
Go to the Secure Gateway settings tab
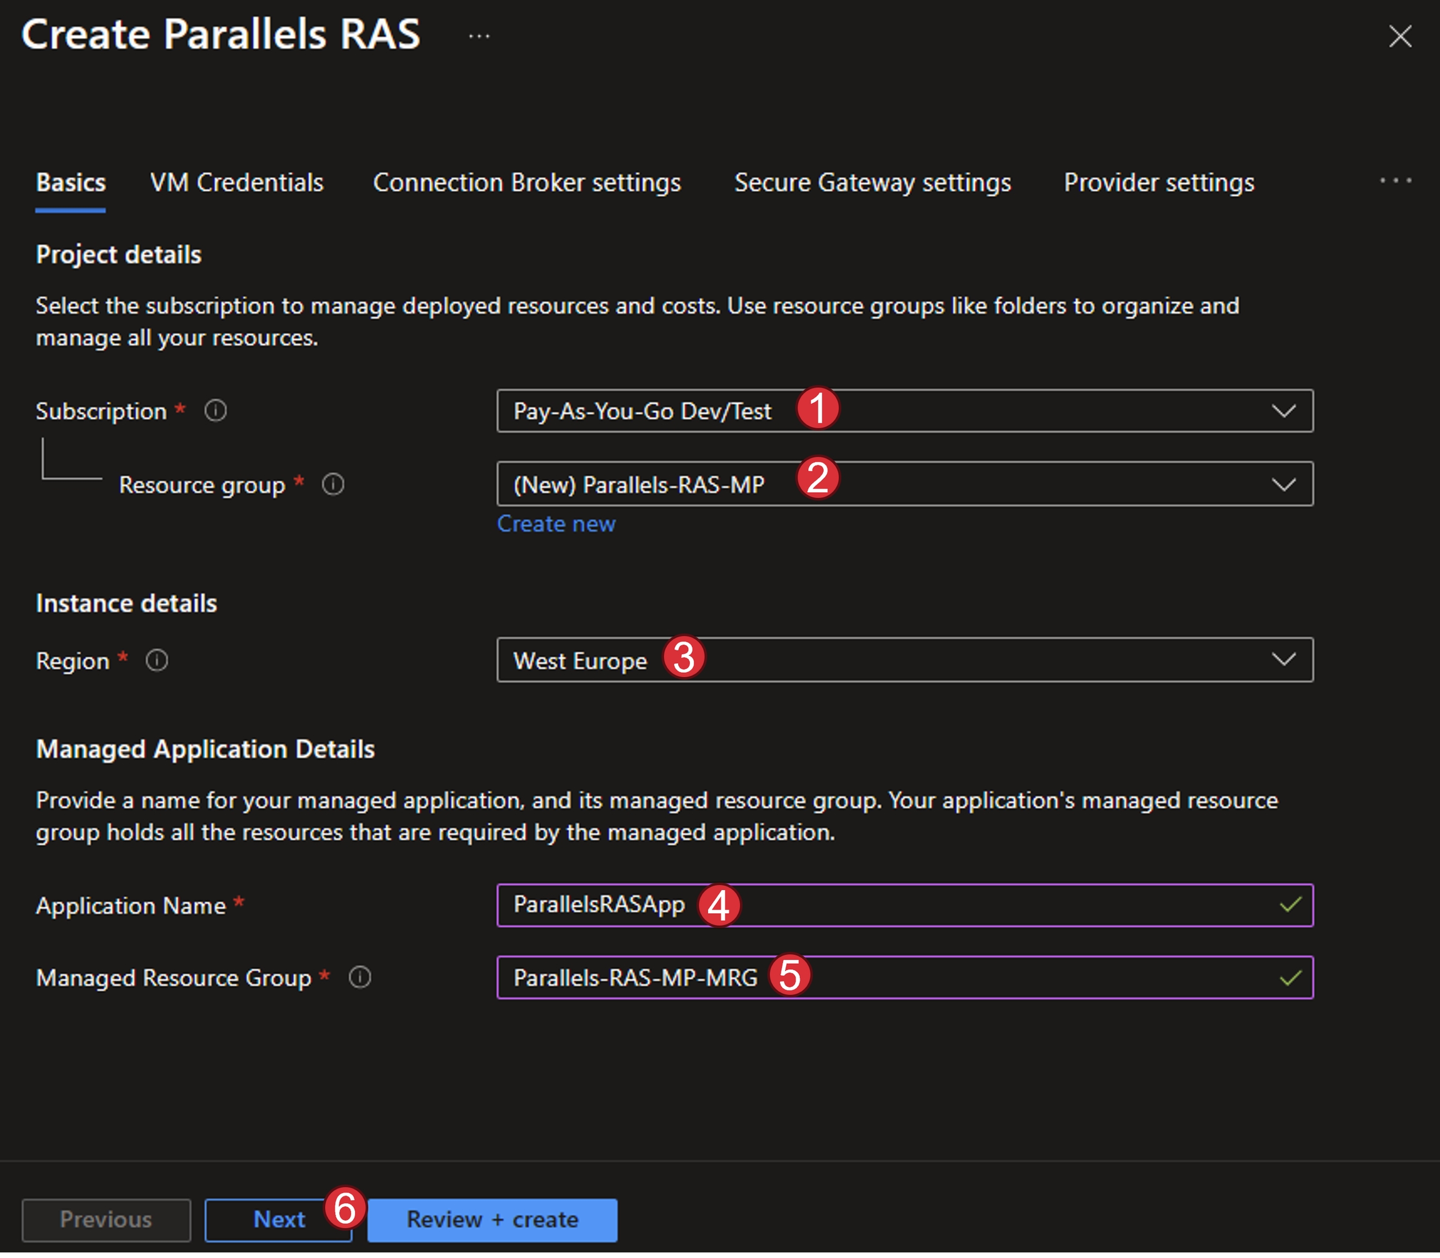click(872, 182)
